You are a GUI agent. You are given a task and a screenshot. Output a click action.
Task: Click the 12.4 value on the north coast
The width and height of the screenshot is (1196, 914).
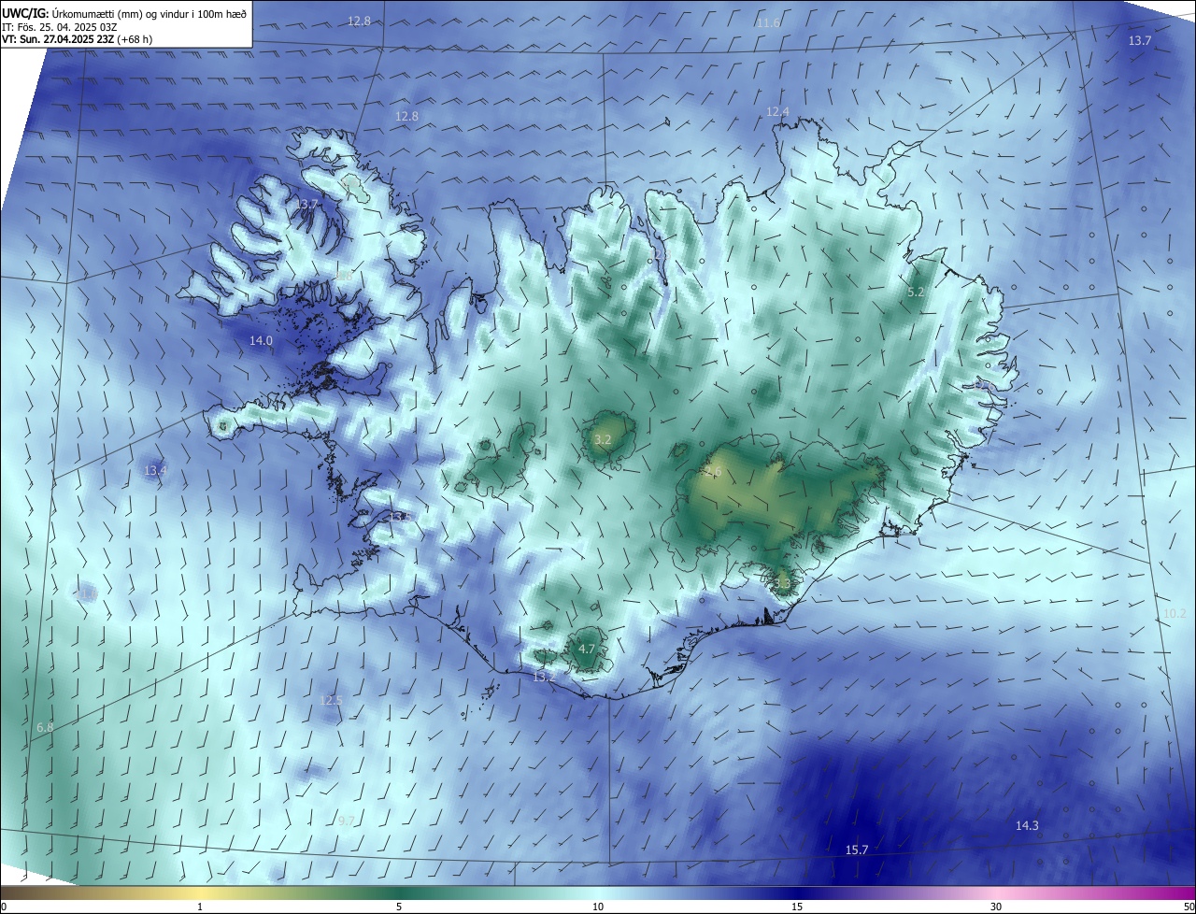tap(777, 112)
